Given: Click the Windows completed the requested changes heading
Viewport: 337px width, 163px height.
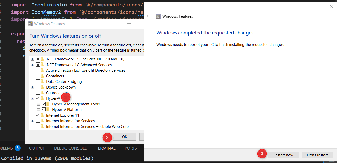Looking at the screenshot, I should point(205,33).
